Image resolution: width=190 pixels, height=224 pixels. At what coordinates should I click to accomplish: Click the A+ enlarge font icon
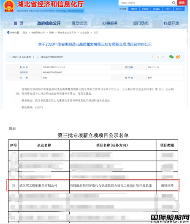coord(152,57)
